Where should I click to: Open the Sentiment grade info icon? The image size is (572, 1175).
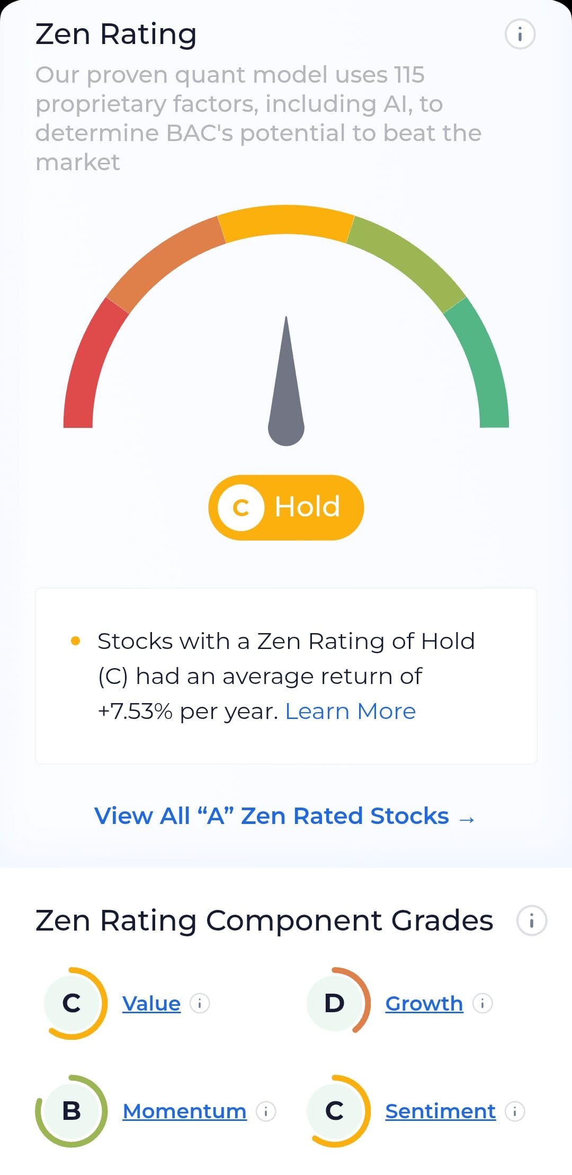(x=515, y=1112)
